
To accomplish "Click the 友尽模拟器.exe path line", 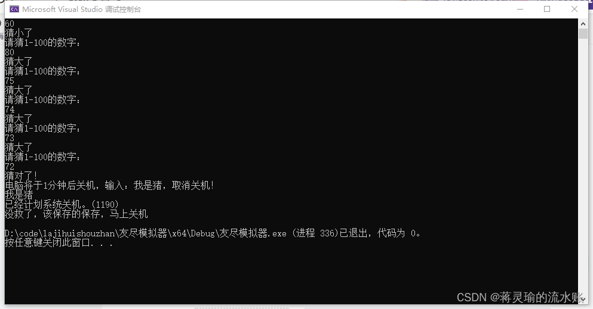I will coord(213,233).
